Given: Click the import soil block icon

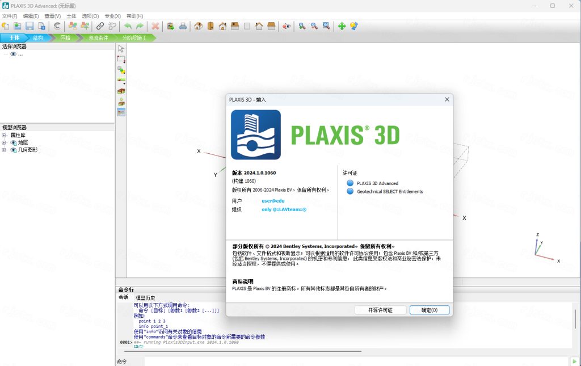Looking at the screenshot, I should pyautogui.click(x=121, y=102).
